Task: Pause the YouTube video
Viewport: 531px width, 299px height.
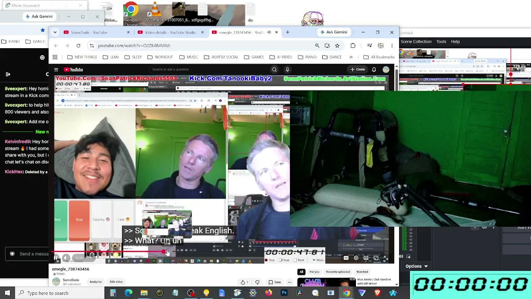Action: [x=56, y=258]
